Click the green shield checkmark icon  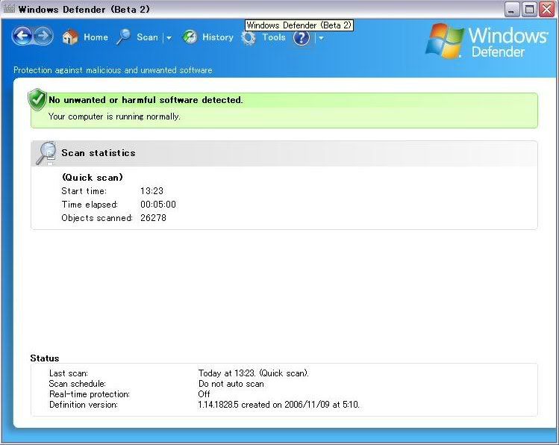pos(37,100)
